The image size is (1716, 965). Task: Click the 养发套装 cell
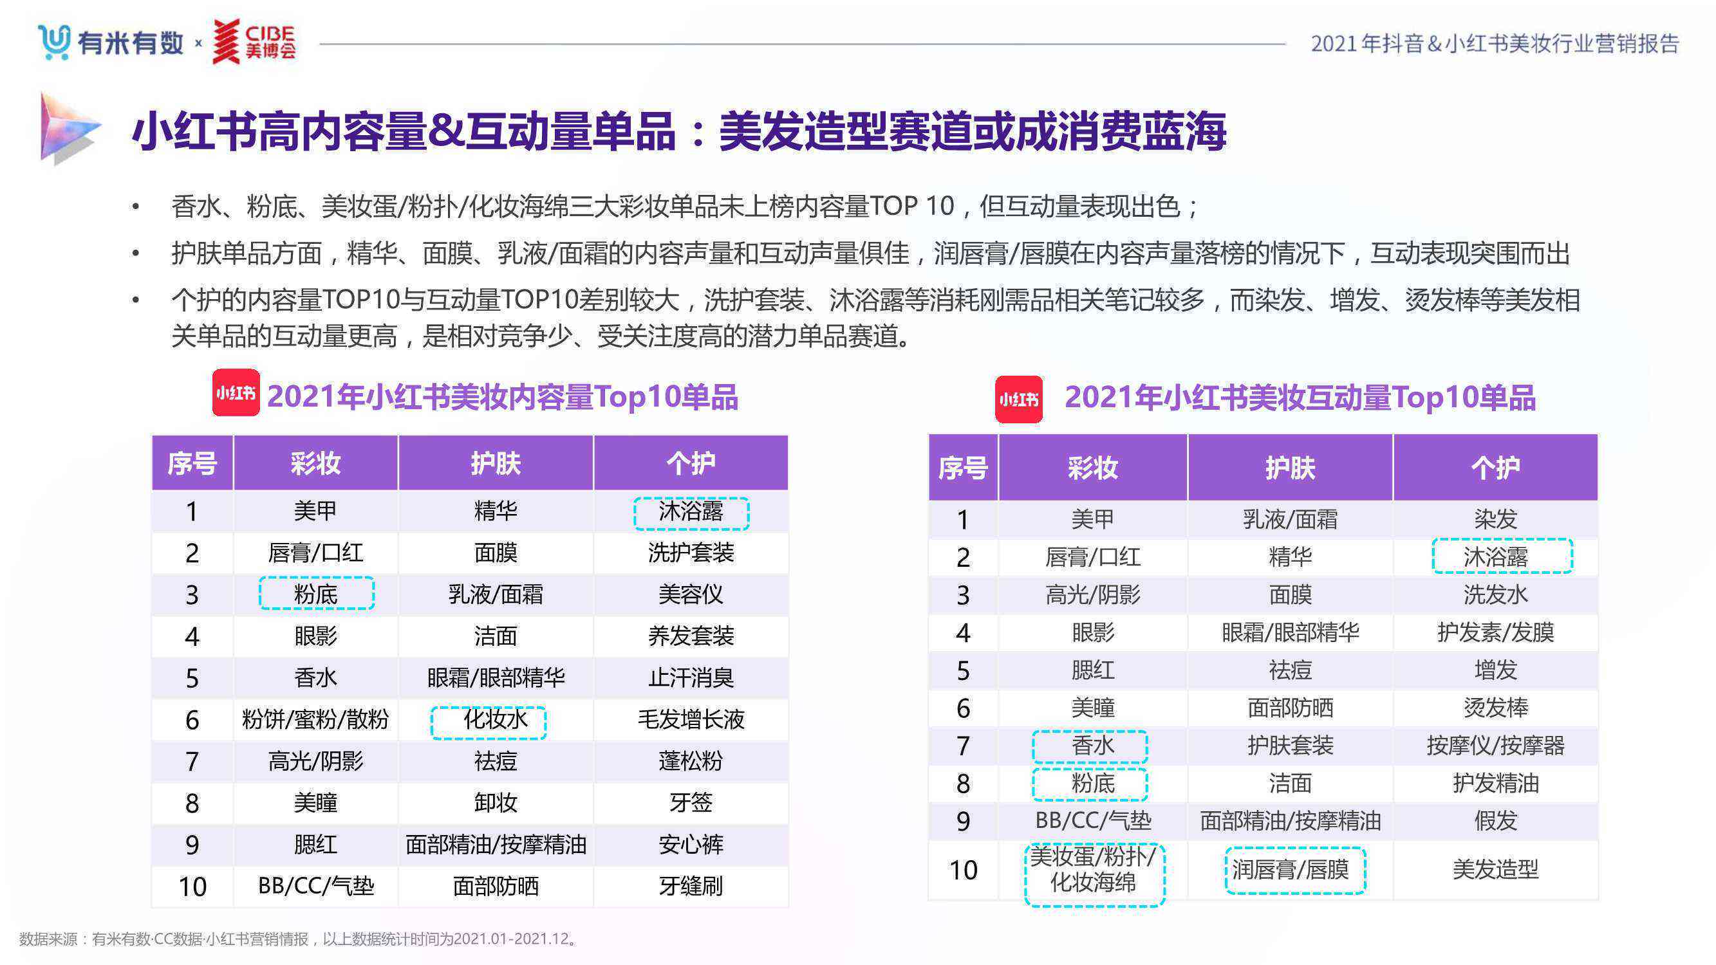[x=691, y=636]
